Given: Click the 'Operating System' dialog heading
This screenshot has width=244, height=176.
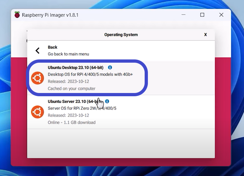Looking at the screenshot, I should click(x=121, y=35).
